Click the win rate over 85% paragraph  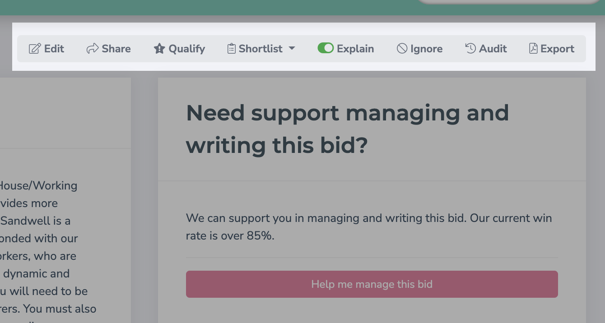click(x=369, y=227)
